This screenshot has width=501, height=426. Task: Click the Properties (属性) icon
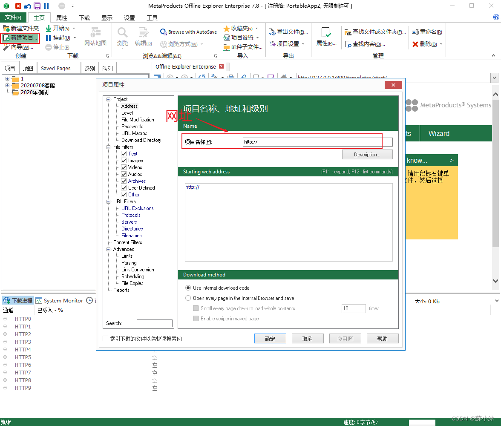(x=326, y=33)
